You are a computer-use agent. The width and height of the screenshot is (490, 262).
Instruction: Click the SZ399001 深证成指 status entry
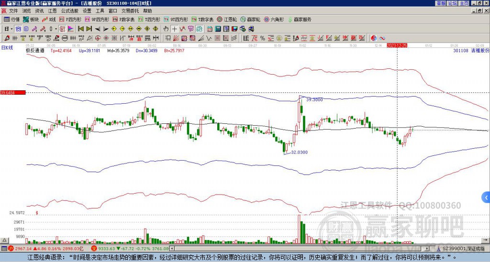[461, 249]
